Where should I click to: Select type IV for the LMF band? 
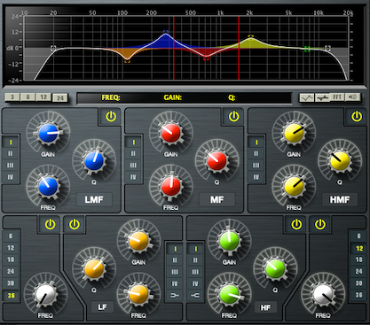pyautogui.click(x=11, y=177)
